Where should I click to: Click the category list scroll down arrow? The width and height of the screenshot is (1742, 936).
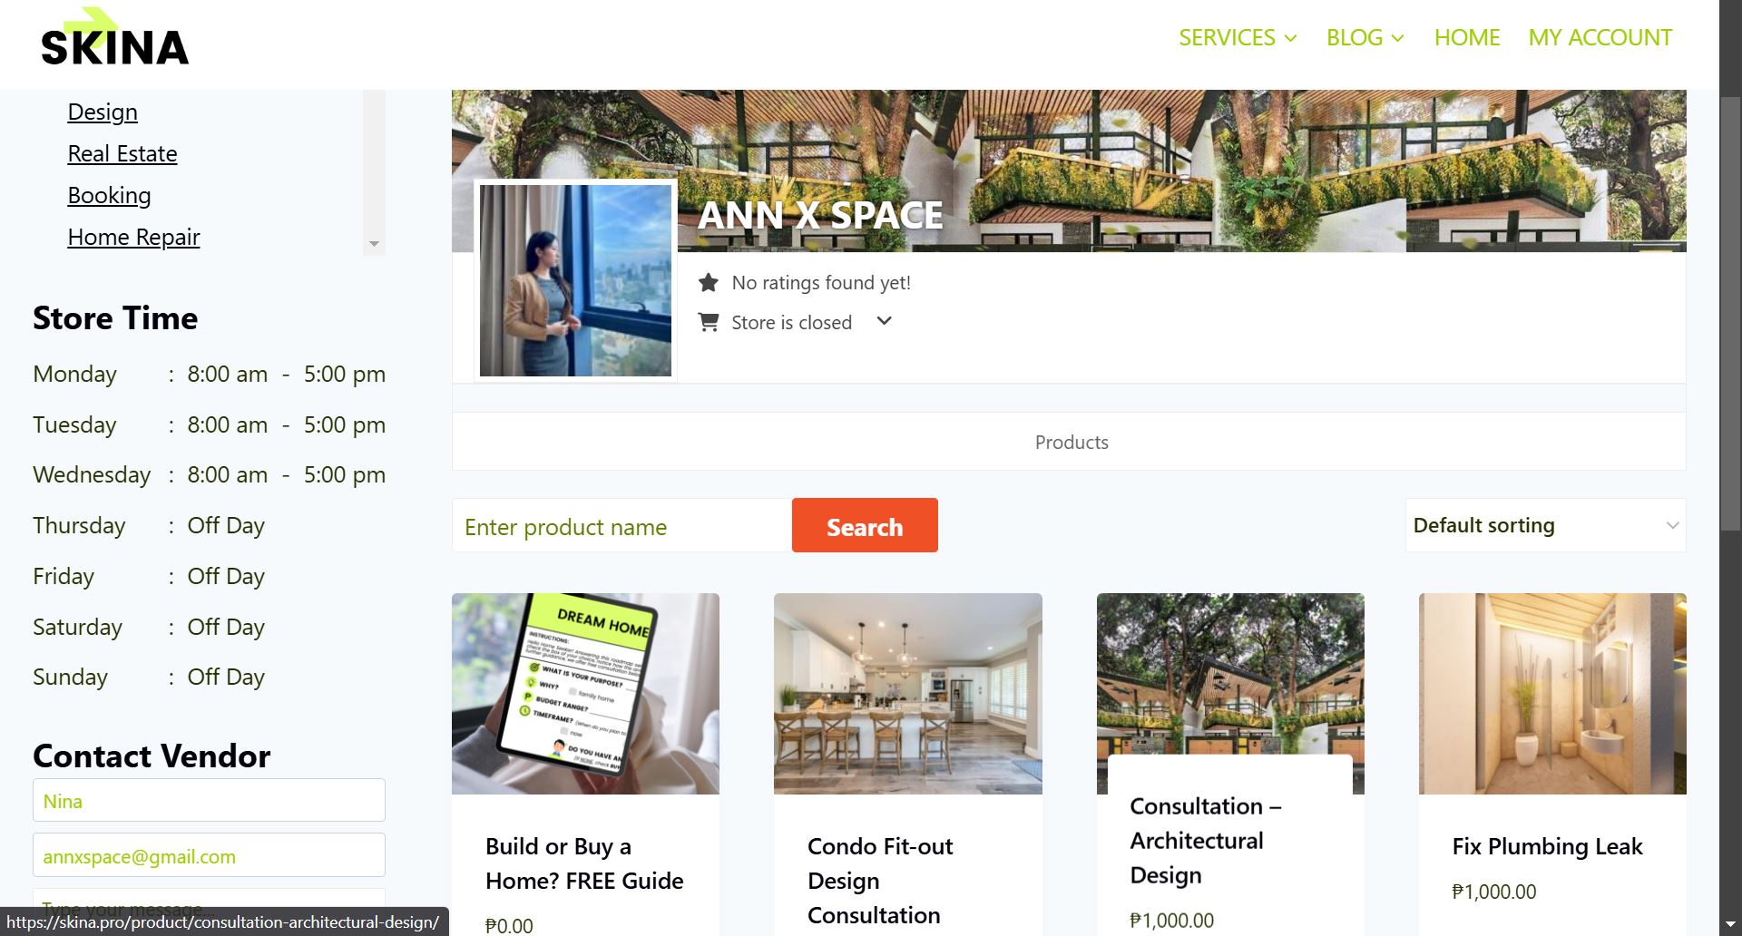pyautogui.click(x=374, y=245)
